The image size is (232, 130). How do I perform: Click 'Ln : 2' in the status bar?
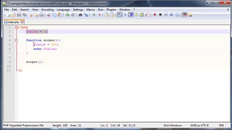pos(104,125)
